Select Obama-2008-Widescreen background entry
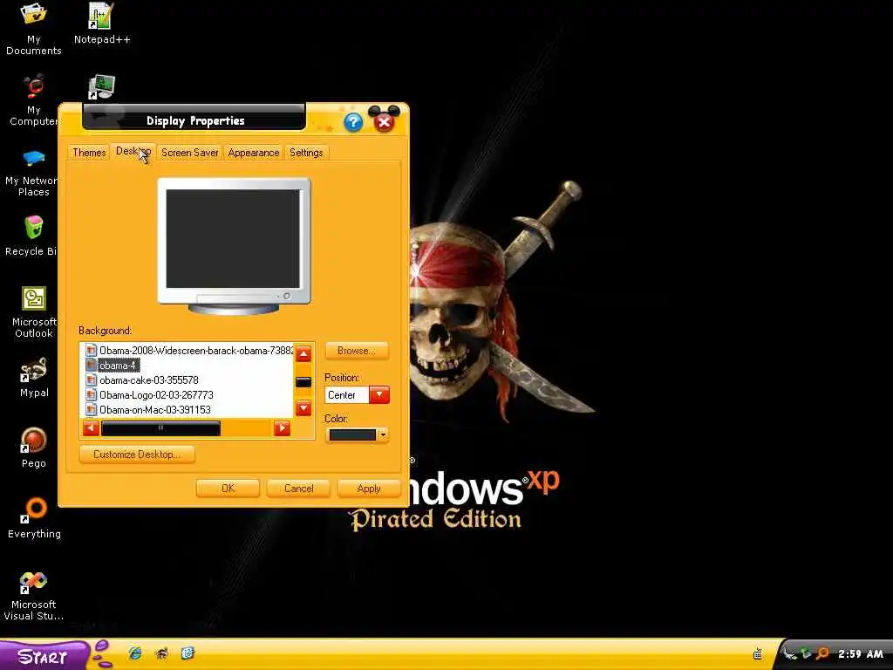The image size is (893, 670). coord(189,351)
